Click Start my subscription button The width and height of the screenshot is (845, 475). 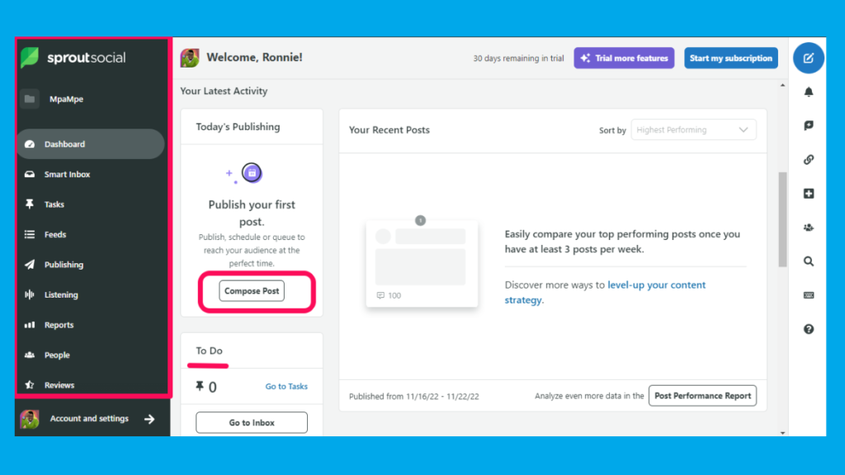pyautogui.click(x=731, y=59)
